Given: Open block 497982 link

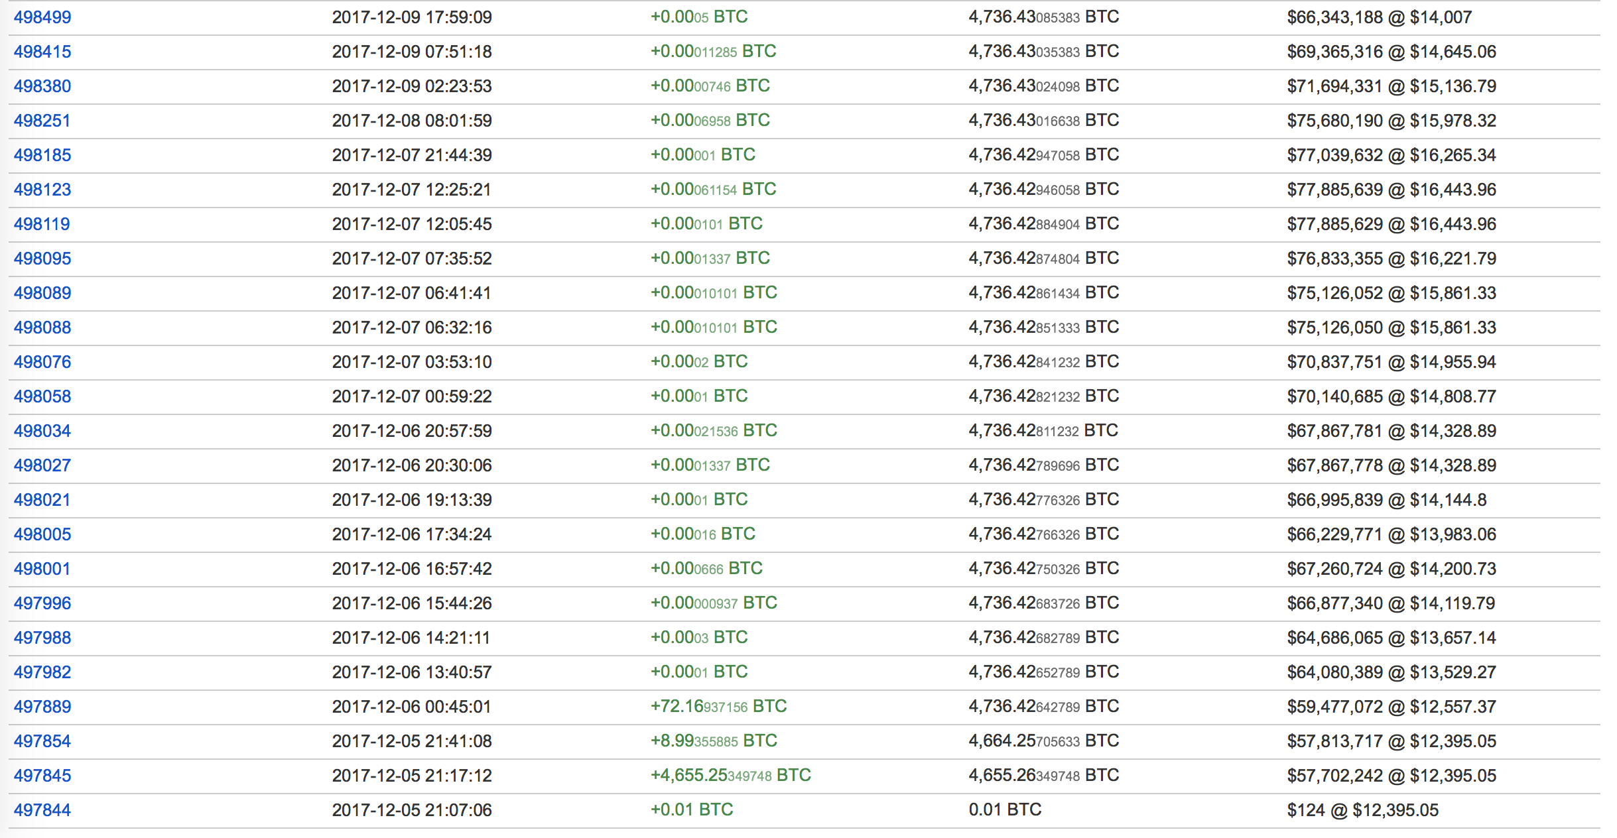Looking at the screenshot, I should tap(42, 672).
